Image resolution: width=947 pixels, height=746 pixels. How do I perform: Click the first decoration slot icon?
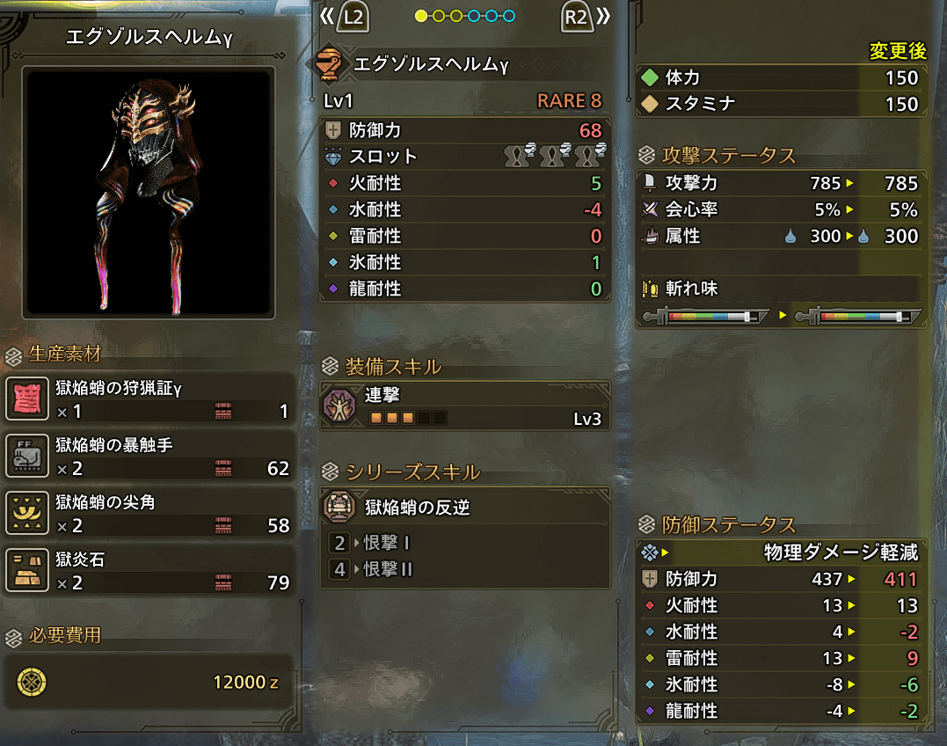[x=520, y=155]
